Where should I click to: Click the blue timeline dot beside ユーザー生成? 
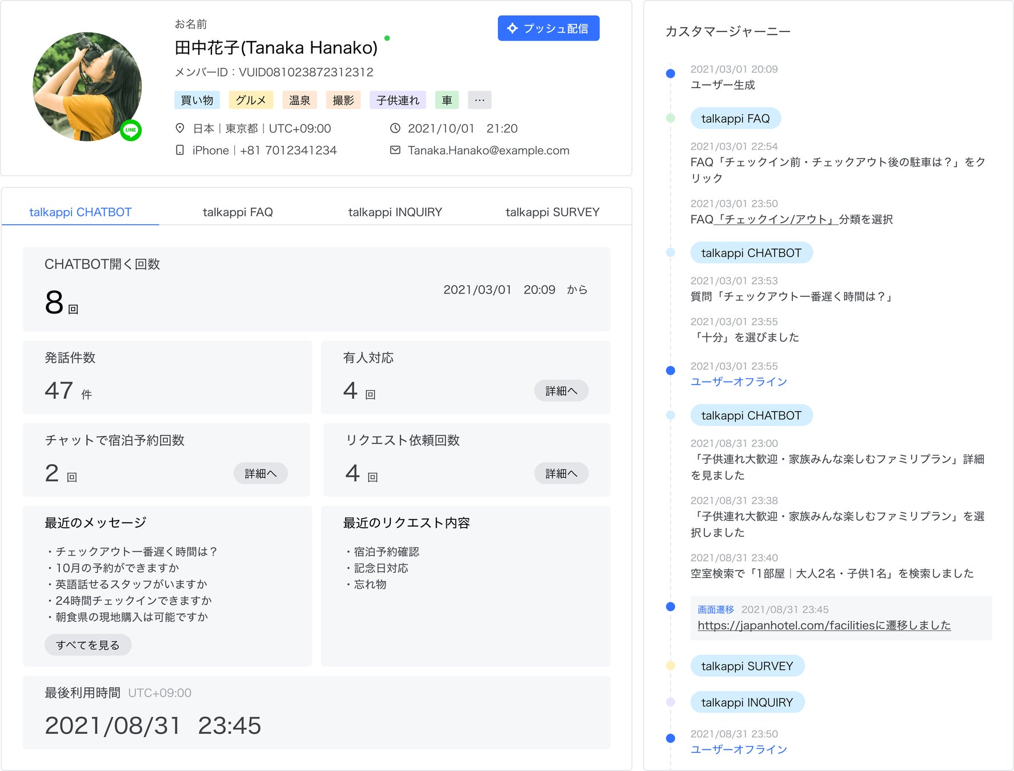click(671, 73)
